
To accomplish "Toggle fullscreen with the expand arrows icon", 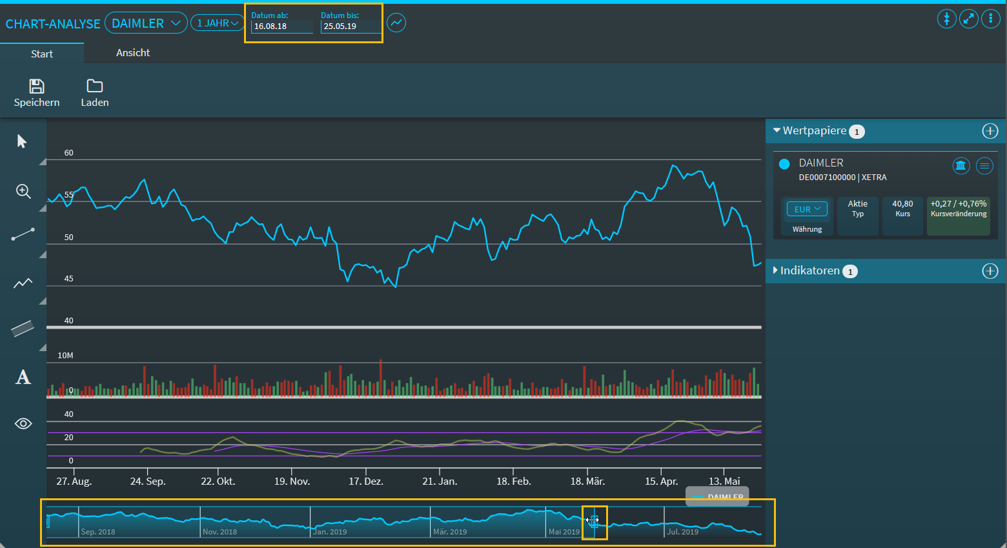I will coord(968,19).
